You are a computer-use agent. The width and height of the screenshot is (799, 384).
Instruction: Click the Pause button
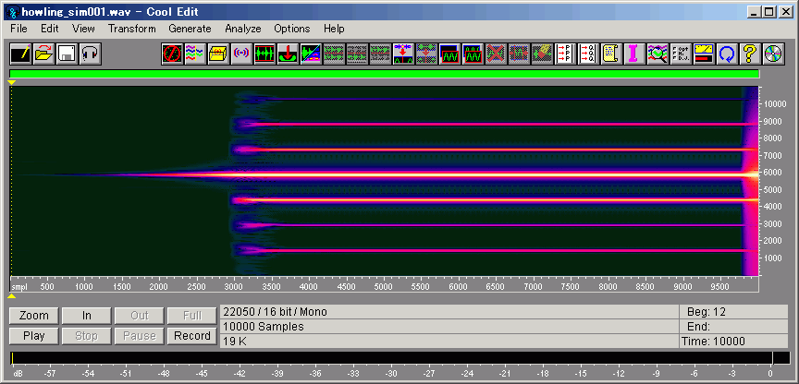[139, 336]
